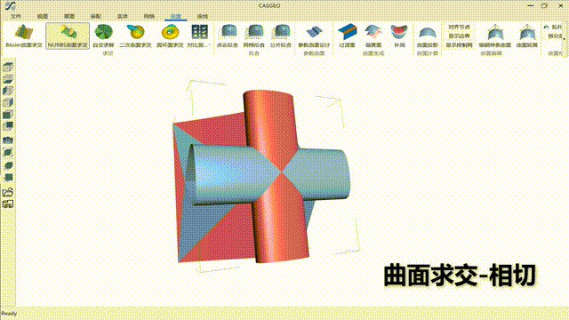This screenshot has width=569, height=320.
Task: Switch to the 网格 ribbon tab
Action: click(x=149, y=16)
